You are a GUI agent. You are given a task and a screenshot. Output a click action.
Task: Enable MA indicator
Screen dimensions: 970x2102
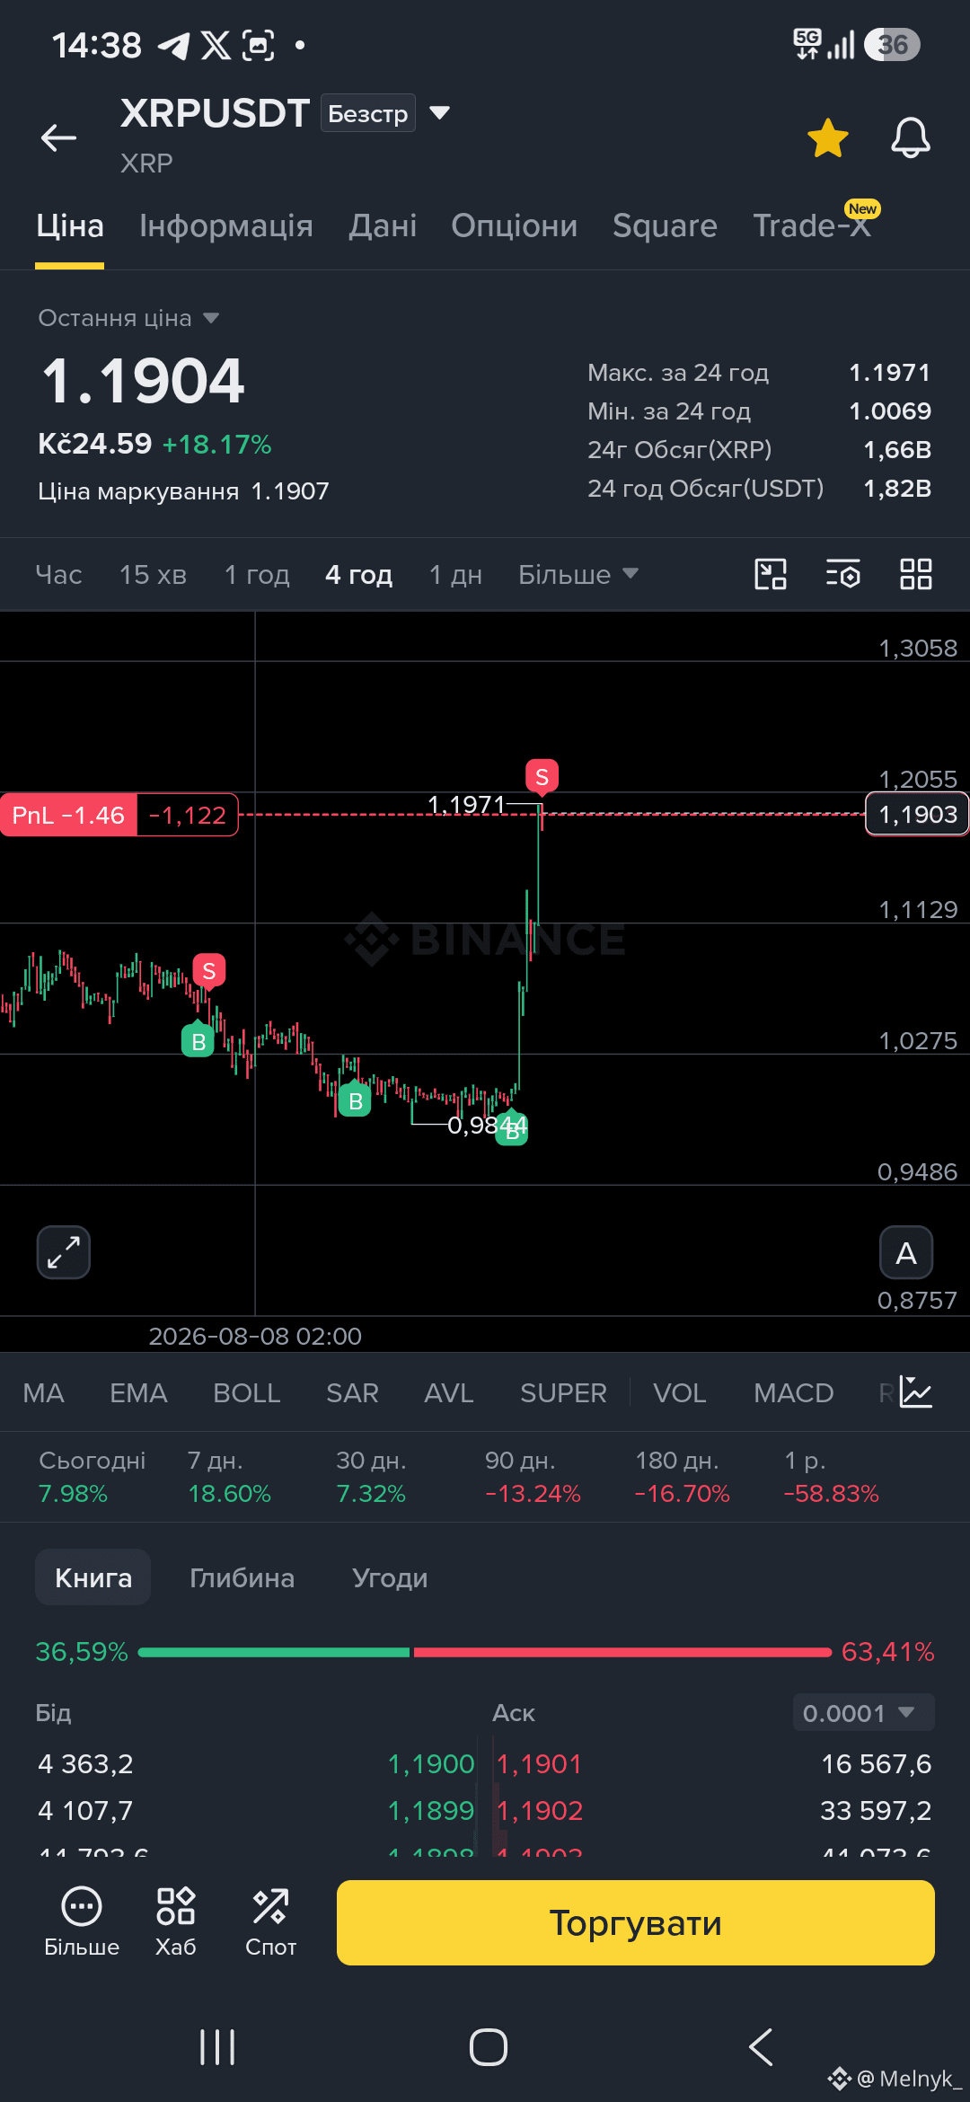tap(43, 1393)
